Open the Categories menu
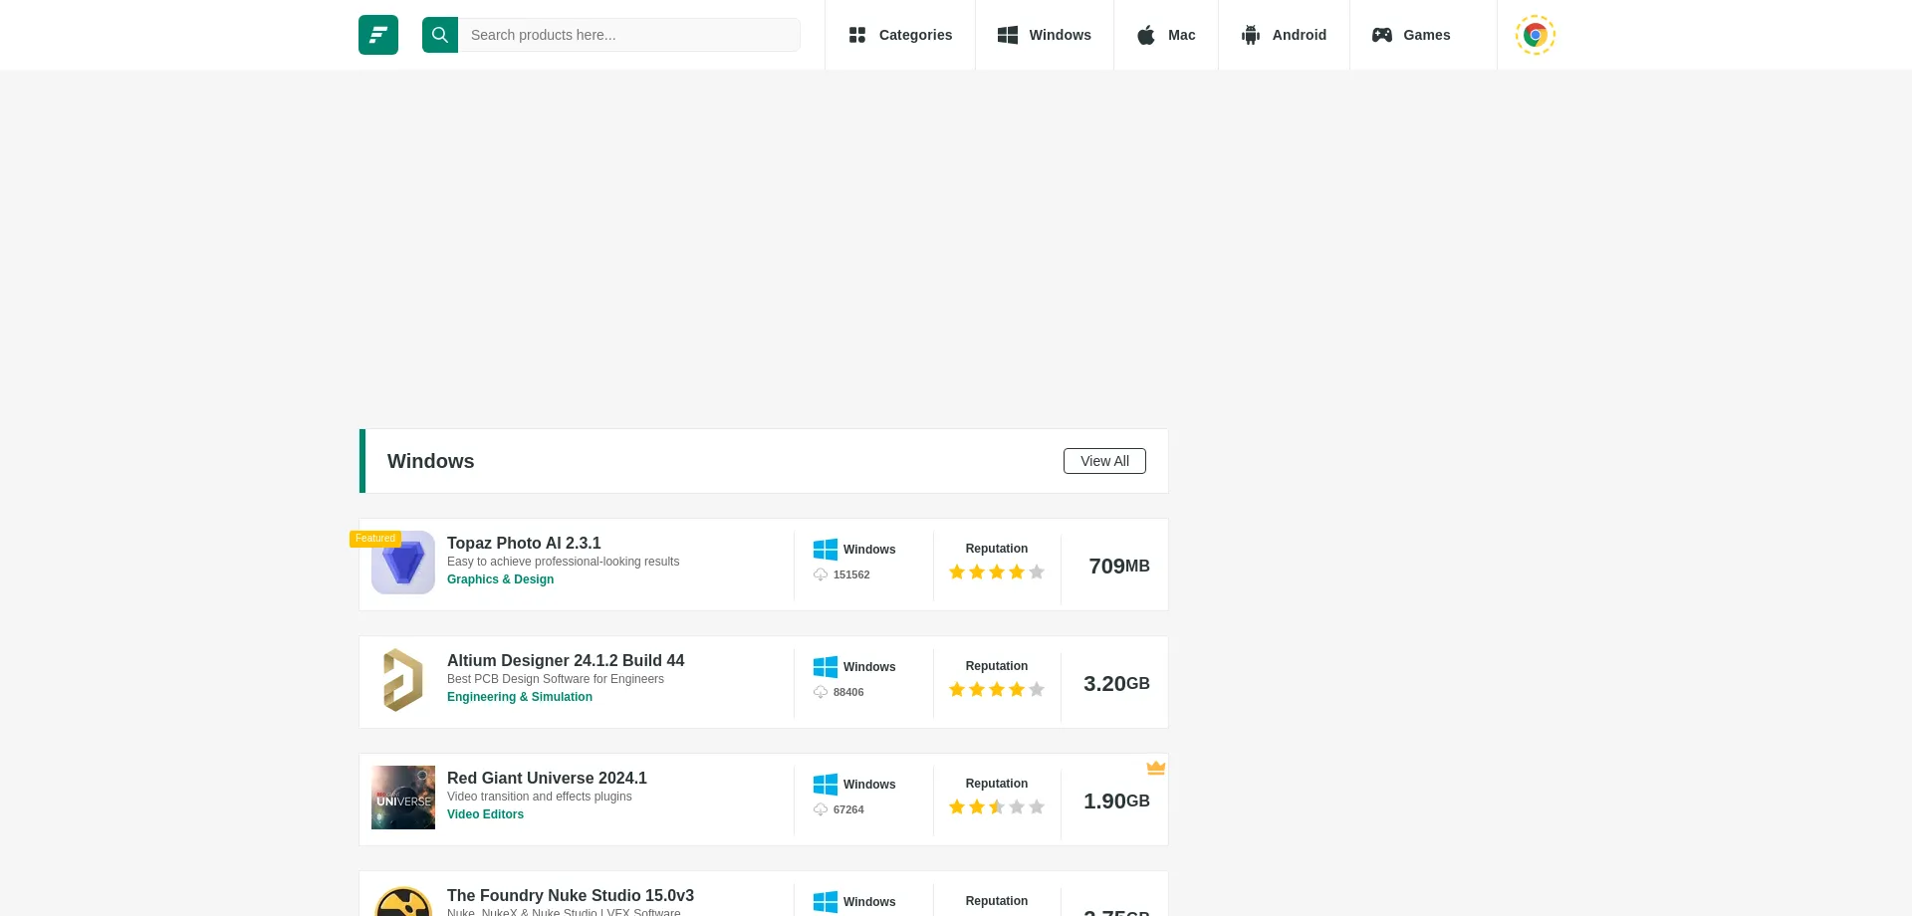The height and width of the screenshot is (916, 1912). (x=900, y=35)
